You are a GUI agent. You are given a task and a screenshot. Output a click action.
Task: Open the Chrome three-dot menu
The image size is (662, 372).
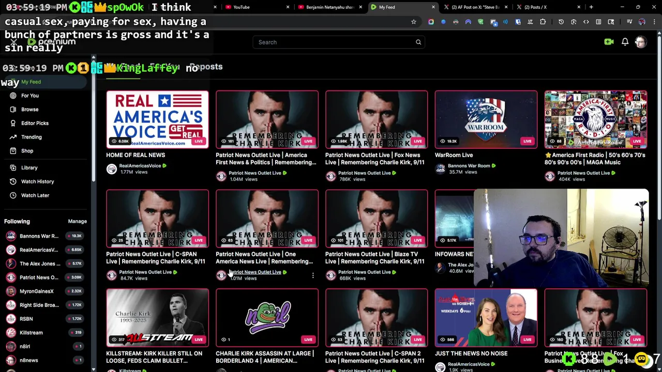654,22
